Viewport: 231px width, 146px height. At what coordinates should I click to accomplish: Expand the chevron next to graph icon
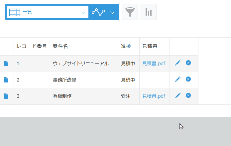tap(112, 13)
